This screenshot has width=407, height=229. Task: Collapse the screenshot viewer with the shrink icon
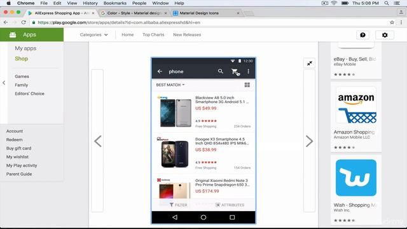[x=310, y=63]
